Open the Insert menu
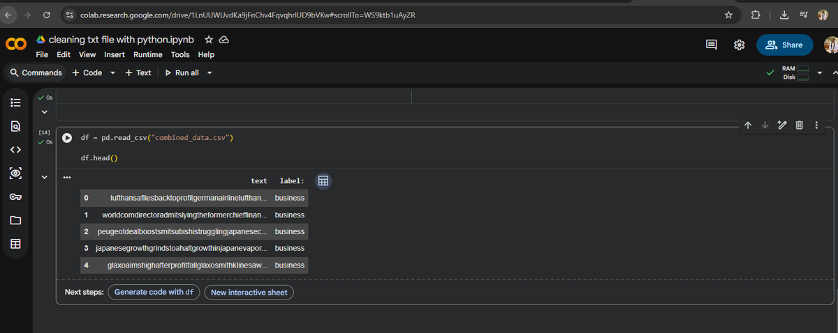 click(x=115, y=54)
